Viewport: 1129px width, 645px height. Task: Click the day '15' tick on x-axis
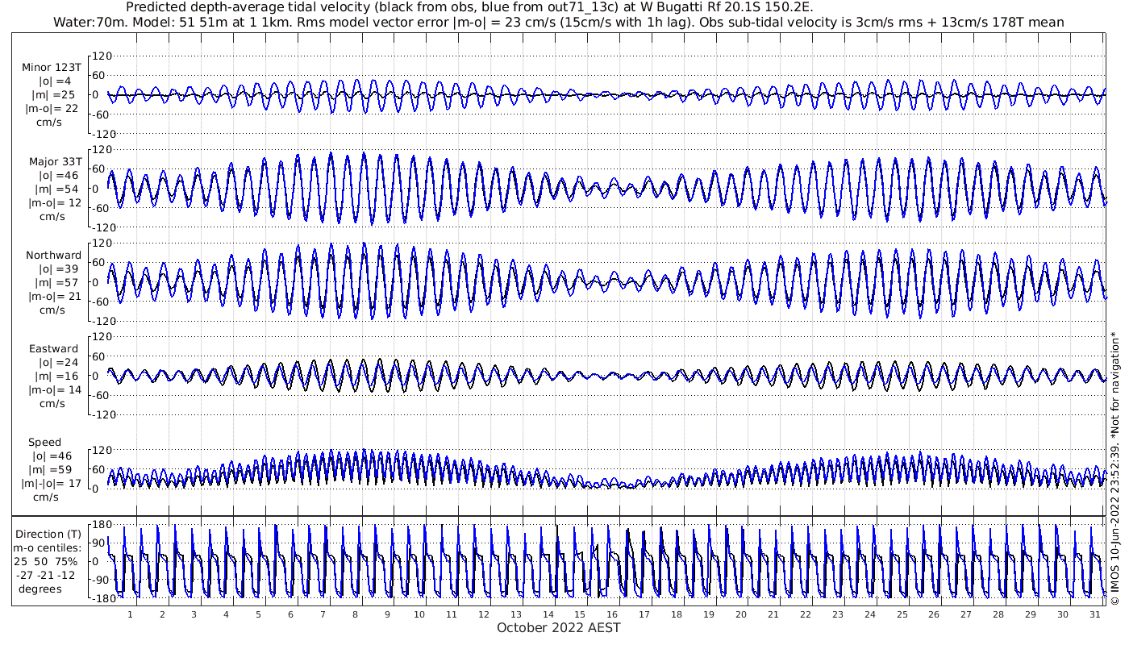pos(580,614)
